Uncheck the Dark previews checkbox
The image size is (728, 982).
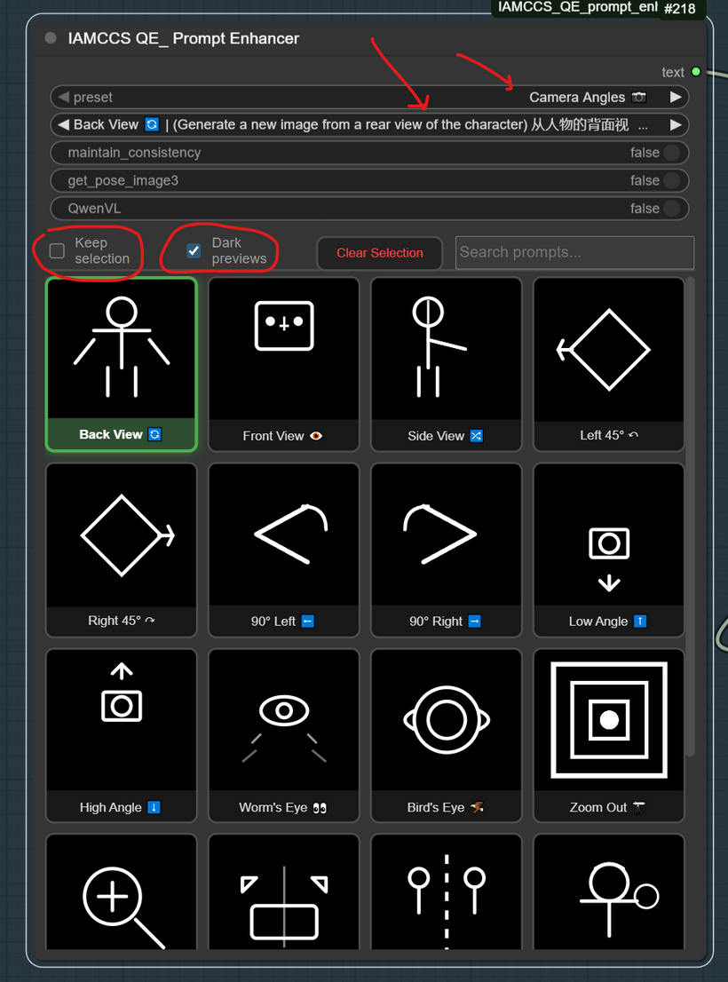click(194, 251)
